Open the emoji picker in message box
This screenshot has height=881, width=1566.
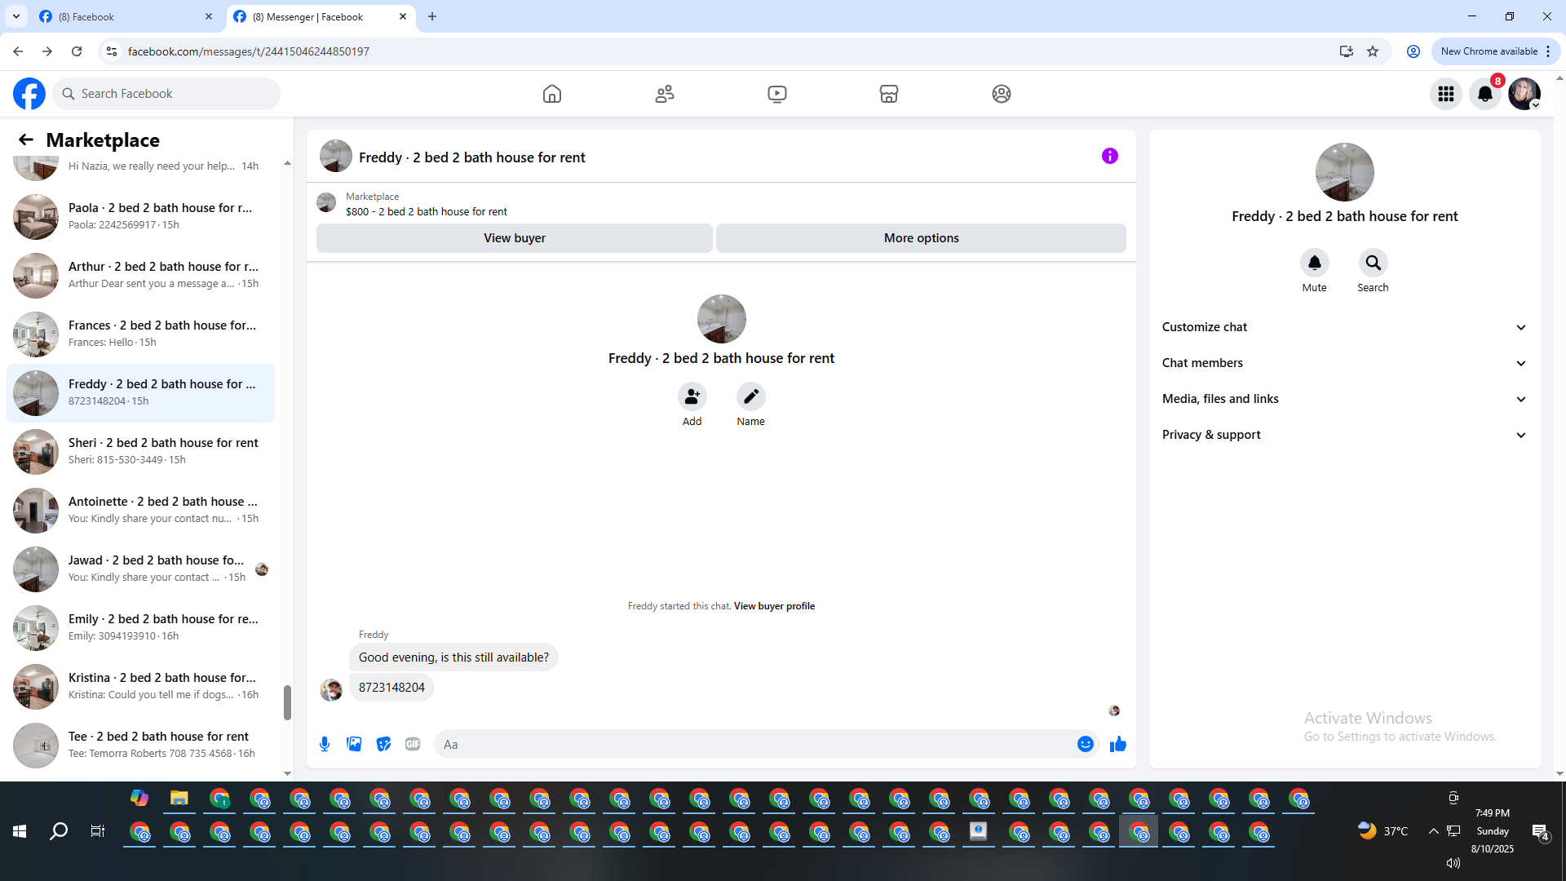point(1085,744)
